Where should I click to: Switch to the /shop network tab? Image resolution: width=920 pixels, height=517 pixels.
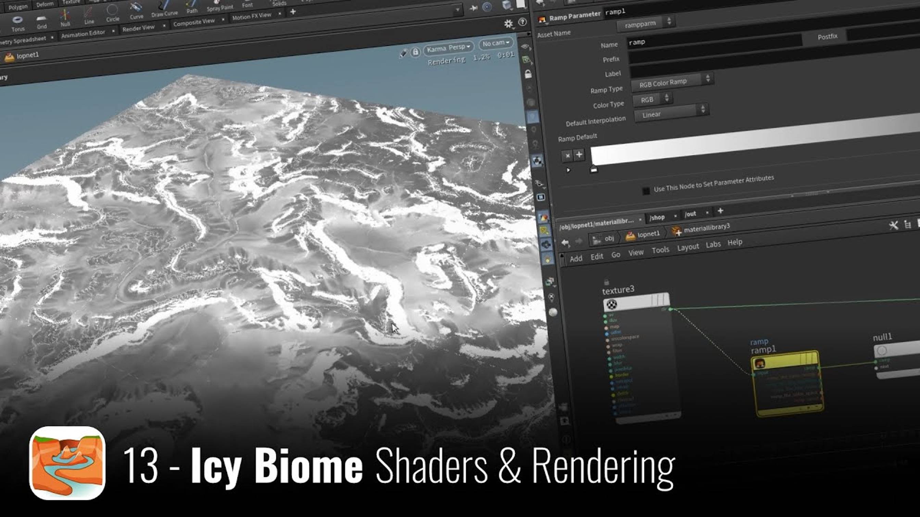657,217
